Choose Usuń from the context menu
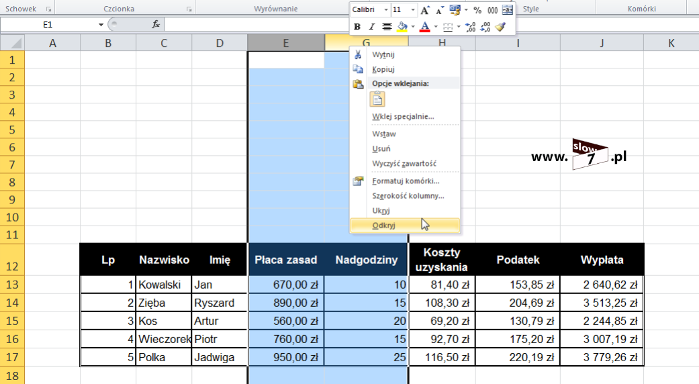 click(405, 148)
